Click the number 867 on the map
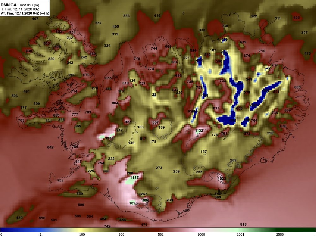The height and width of the screenshot is (237, 316). [155, 122]
